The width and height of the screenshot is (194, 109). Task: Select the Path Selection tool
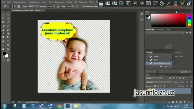click(x=3, y=45)
